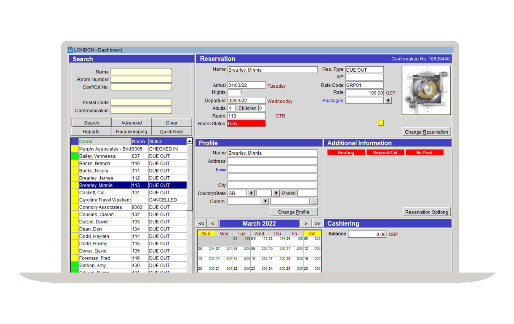This screenshot has width=514, height=324.
Task: Click the red Routing indicator lamp
Action: (346, 152)
